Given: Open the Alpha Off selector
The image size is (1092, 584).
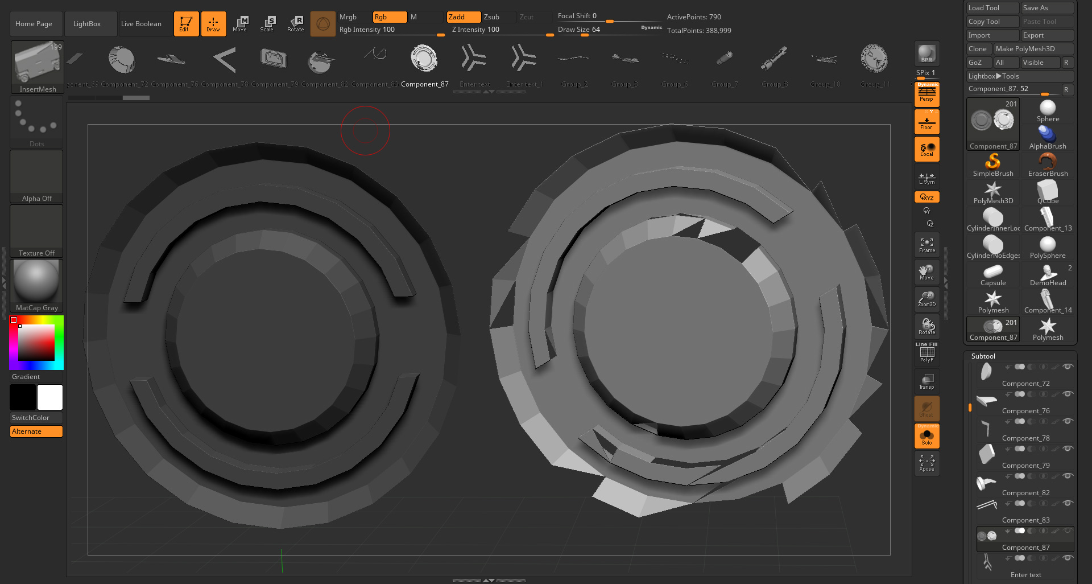Looking at the screenshot, I should coord(36,176).
